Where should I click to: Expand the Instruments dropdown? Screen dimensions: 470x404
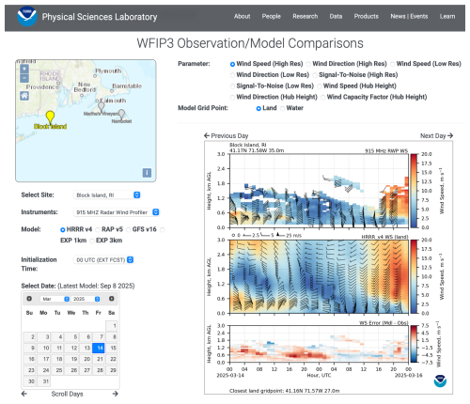[x=116, y=212]
